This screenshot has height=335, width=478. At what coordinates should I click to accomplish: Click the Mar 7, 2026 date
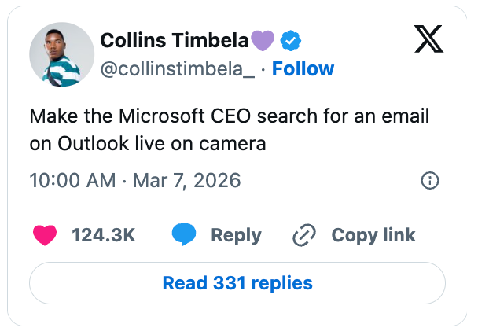click(x=186, y=180)
